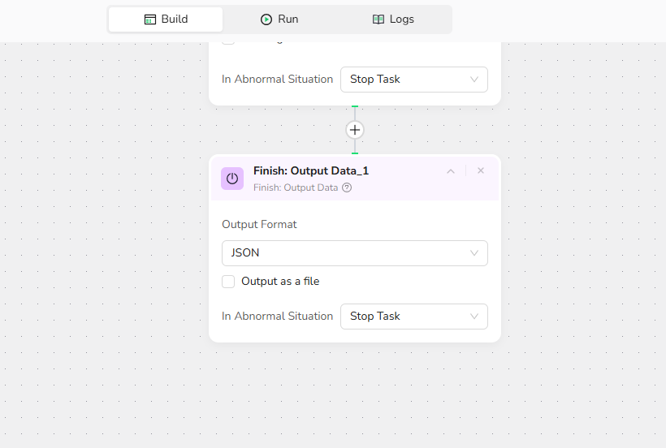Click the help question mark icon
This screenshot has width=666, height=448.
[x=347, y=187]
